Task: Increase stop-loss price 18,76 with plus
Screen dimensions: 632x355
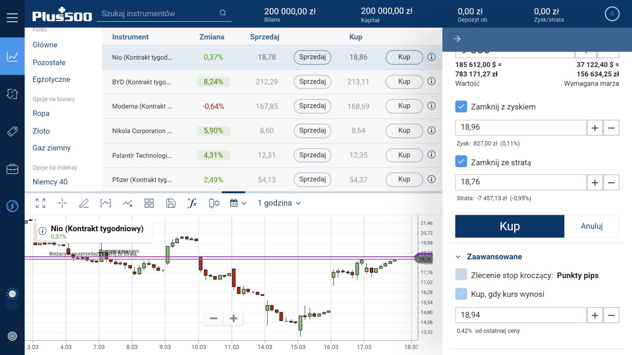Action: pos(595,183)
